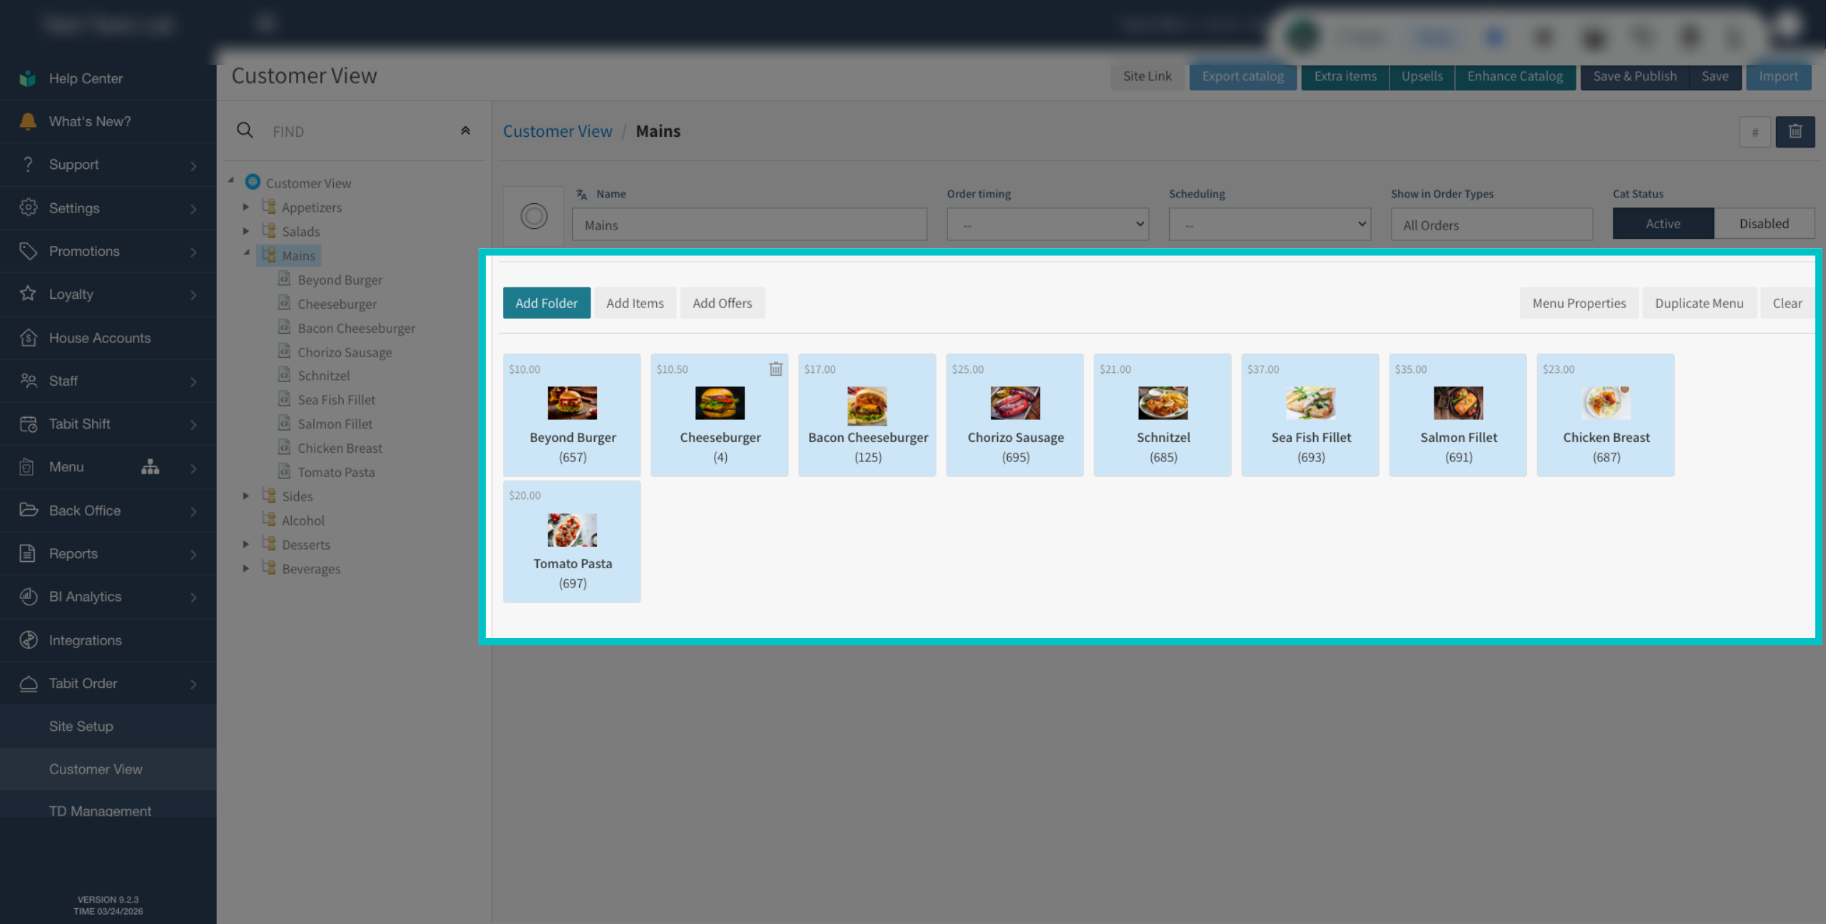Click the hash number icon button

[1755, 132]
